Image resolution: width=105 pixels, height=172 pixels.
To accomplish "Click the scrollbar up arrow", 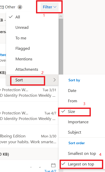I will (x=61, y=16).
